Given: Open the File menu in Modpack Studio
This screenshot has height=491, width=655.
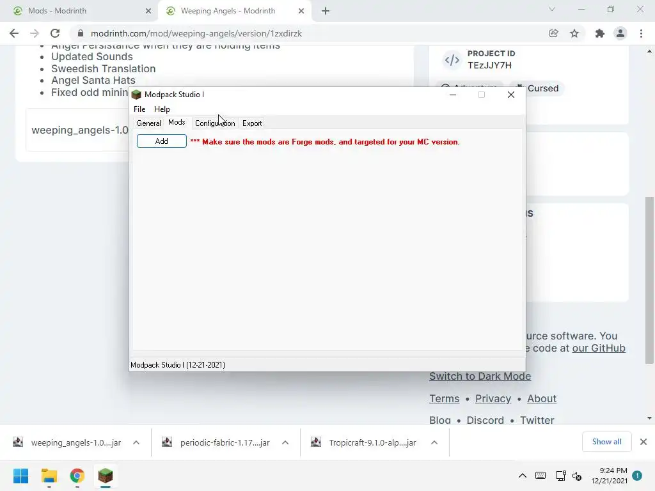Looking at the screenshot, I should [x=139, y=109].
